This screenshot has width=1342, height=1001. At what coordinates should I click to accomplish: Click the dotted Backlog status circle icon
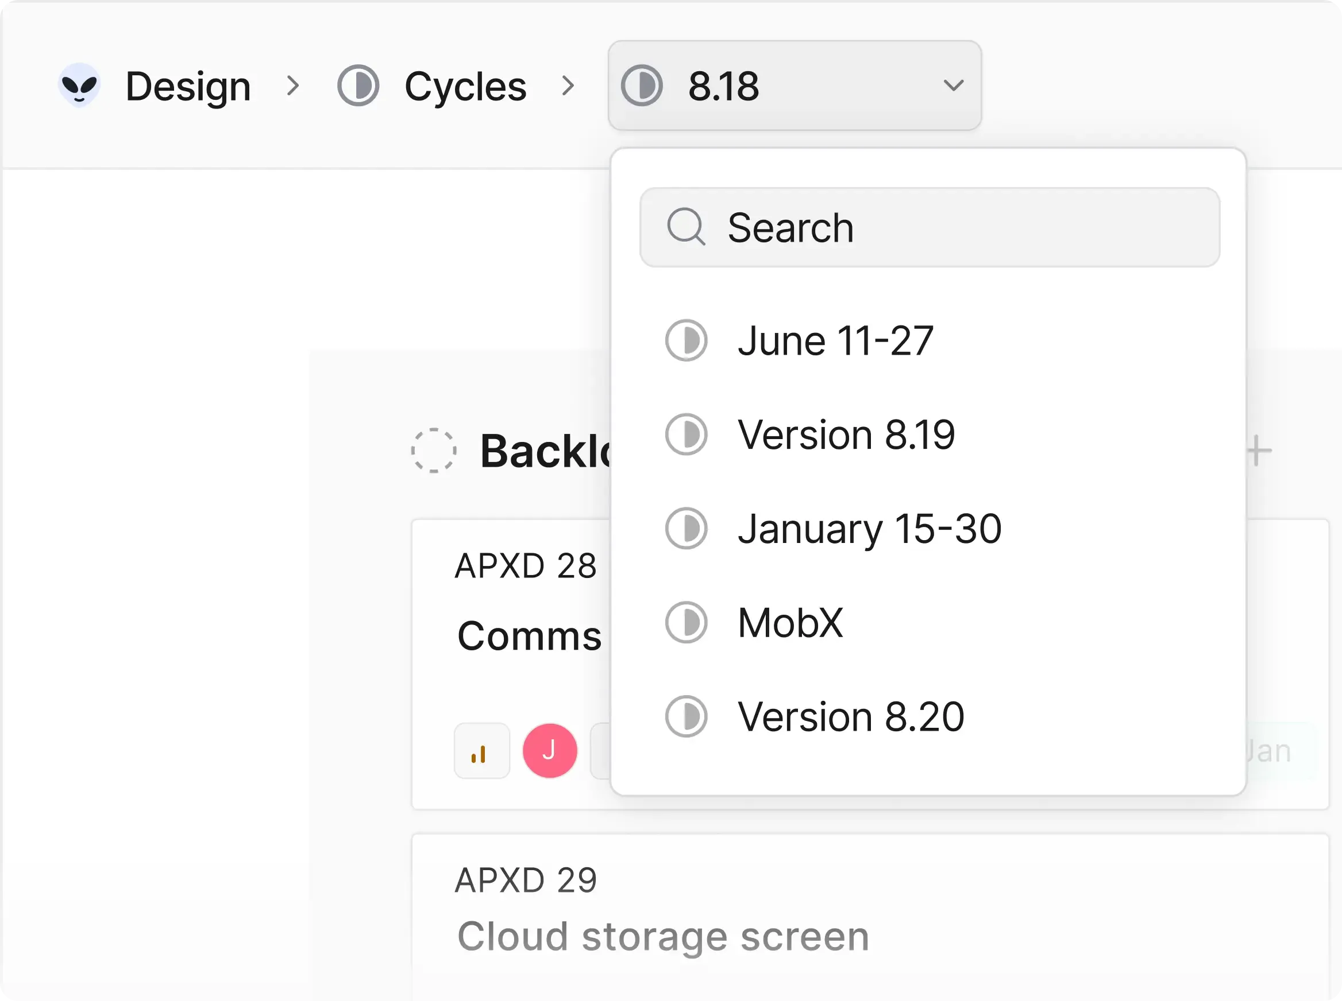coord(433,449)
